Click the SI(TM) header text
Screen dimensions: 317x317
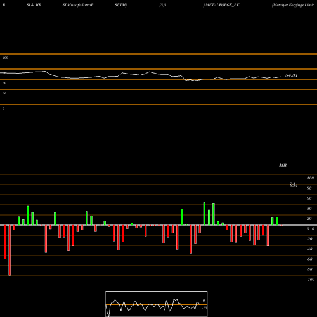pyautogui.click(x=120, y=5)
